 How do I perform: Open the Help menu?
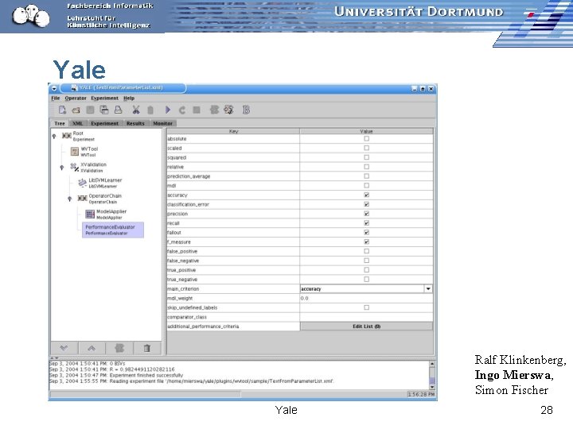tap(129, 99)
